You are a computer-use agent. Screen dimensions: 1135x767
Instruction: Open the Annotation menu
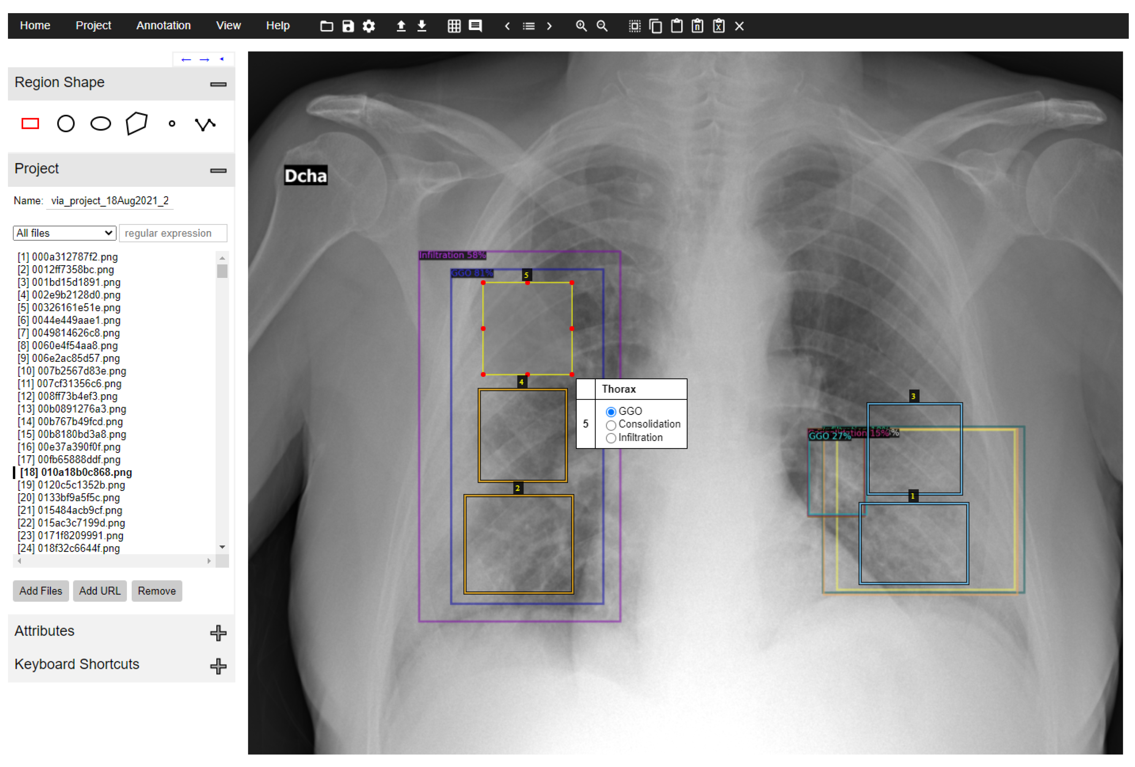click(163, 25)
